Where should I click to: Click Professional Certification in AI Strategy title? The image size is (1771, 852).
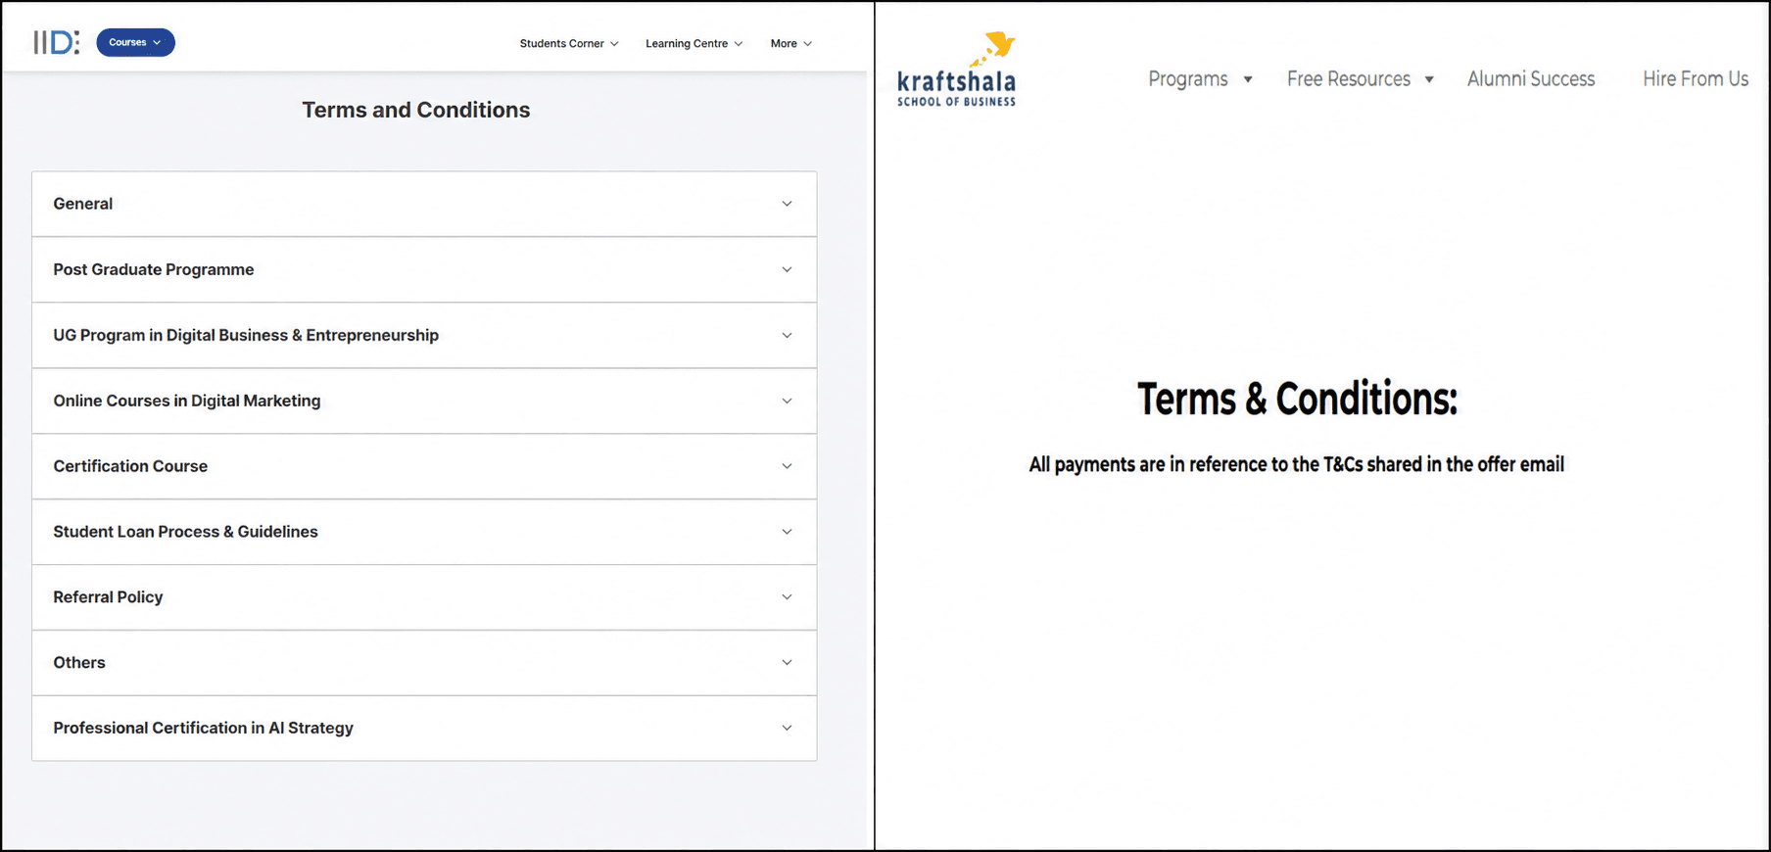coord(203,728)
